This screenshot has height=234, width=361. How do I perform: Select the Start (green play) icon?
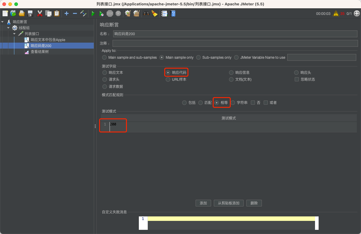pyautogui.click(x=93, y=13)
